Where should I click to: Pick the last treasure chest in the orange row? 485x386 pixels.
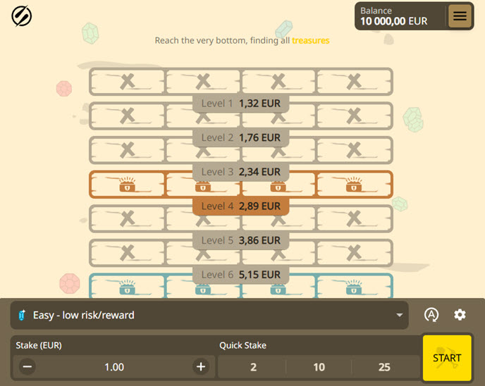tap(354, 185)
